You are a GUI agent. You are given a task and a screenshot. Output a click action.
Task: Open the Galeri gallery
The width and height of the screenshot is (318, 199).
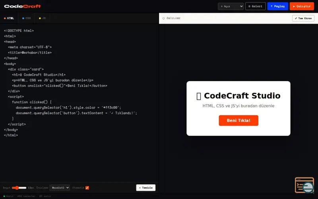[x=255, y=6]
